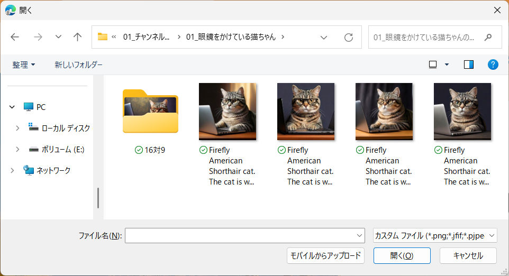This screenshot has height=276, width=509.
Task: Click the sync status check icon beside 16対9
Action: pos(139,150)
